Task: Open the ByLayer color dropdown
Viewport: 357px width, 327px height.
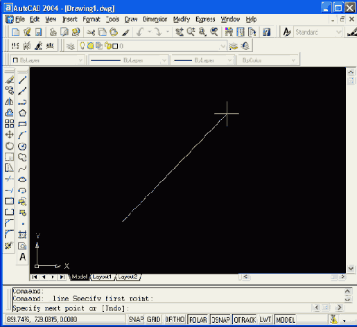Action: point(80,60)
